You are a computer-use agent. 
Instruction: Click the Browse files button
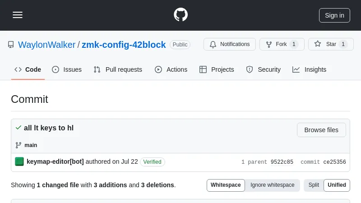point(321,130)
